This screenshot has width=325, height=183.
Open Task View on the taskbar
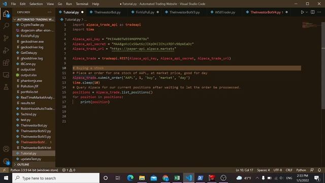point(118,178)
